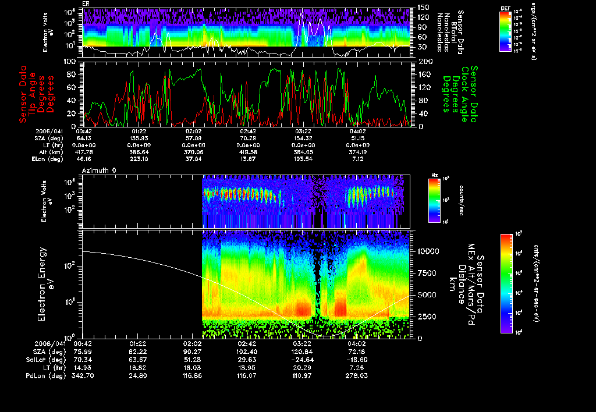Image resolution: width=596 pixels, height=412 pixels.
Task: Select altitude value 374.19
Action: (358, 152)
